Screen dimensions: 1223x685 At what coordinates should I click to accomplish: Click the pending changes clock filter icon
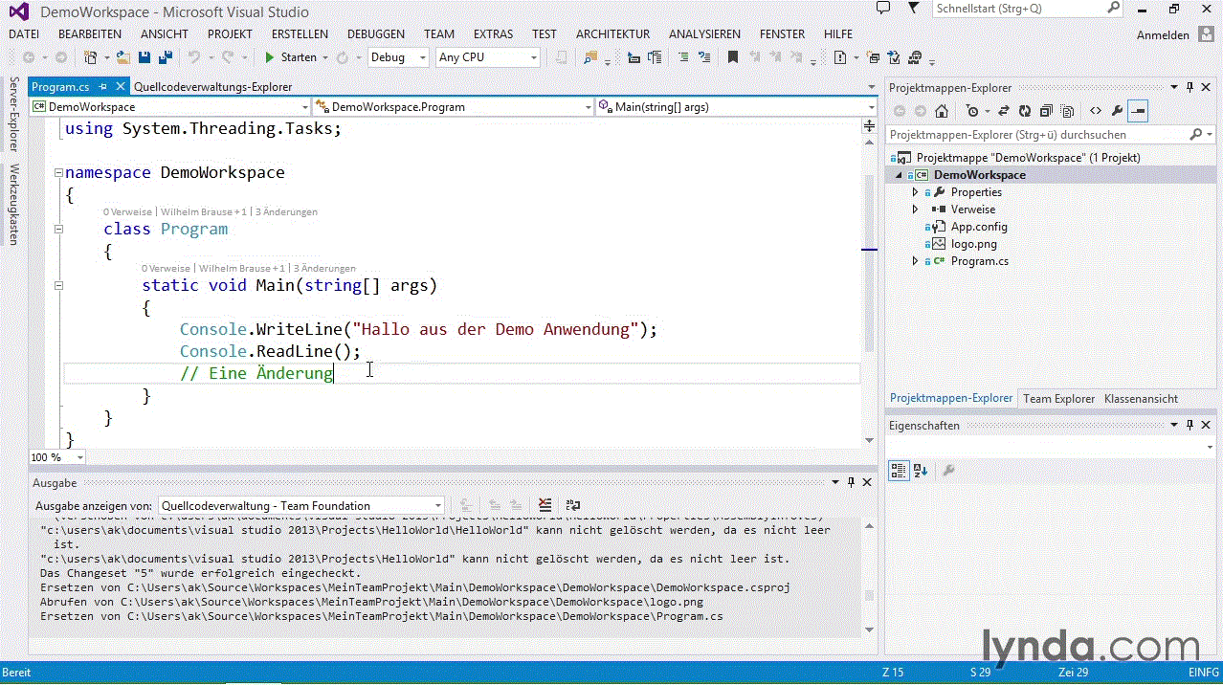(x=973, y=111)
